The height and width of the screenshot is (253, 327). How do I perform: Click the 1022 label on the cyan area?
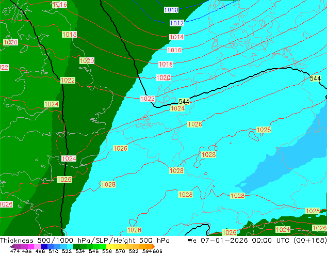point(148,99)
